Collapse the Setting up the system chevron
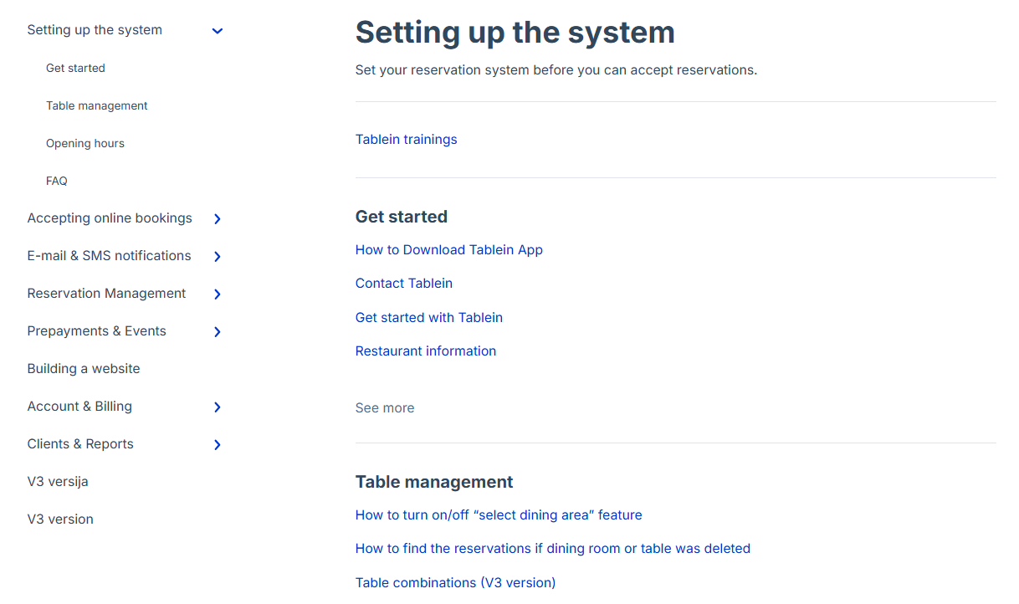 point(218,31)
